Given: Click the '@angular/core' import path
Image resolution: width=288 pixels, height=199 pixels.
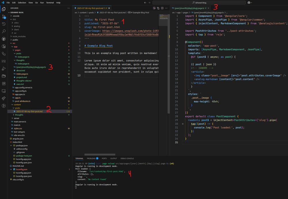Looking at the screenshot, I should point(236,16).
